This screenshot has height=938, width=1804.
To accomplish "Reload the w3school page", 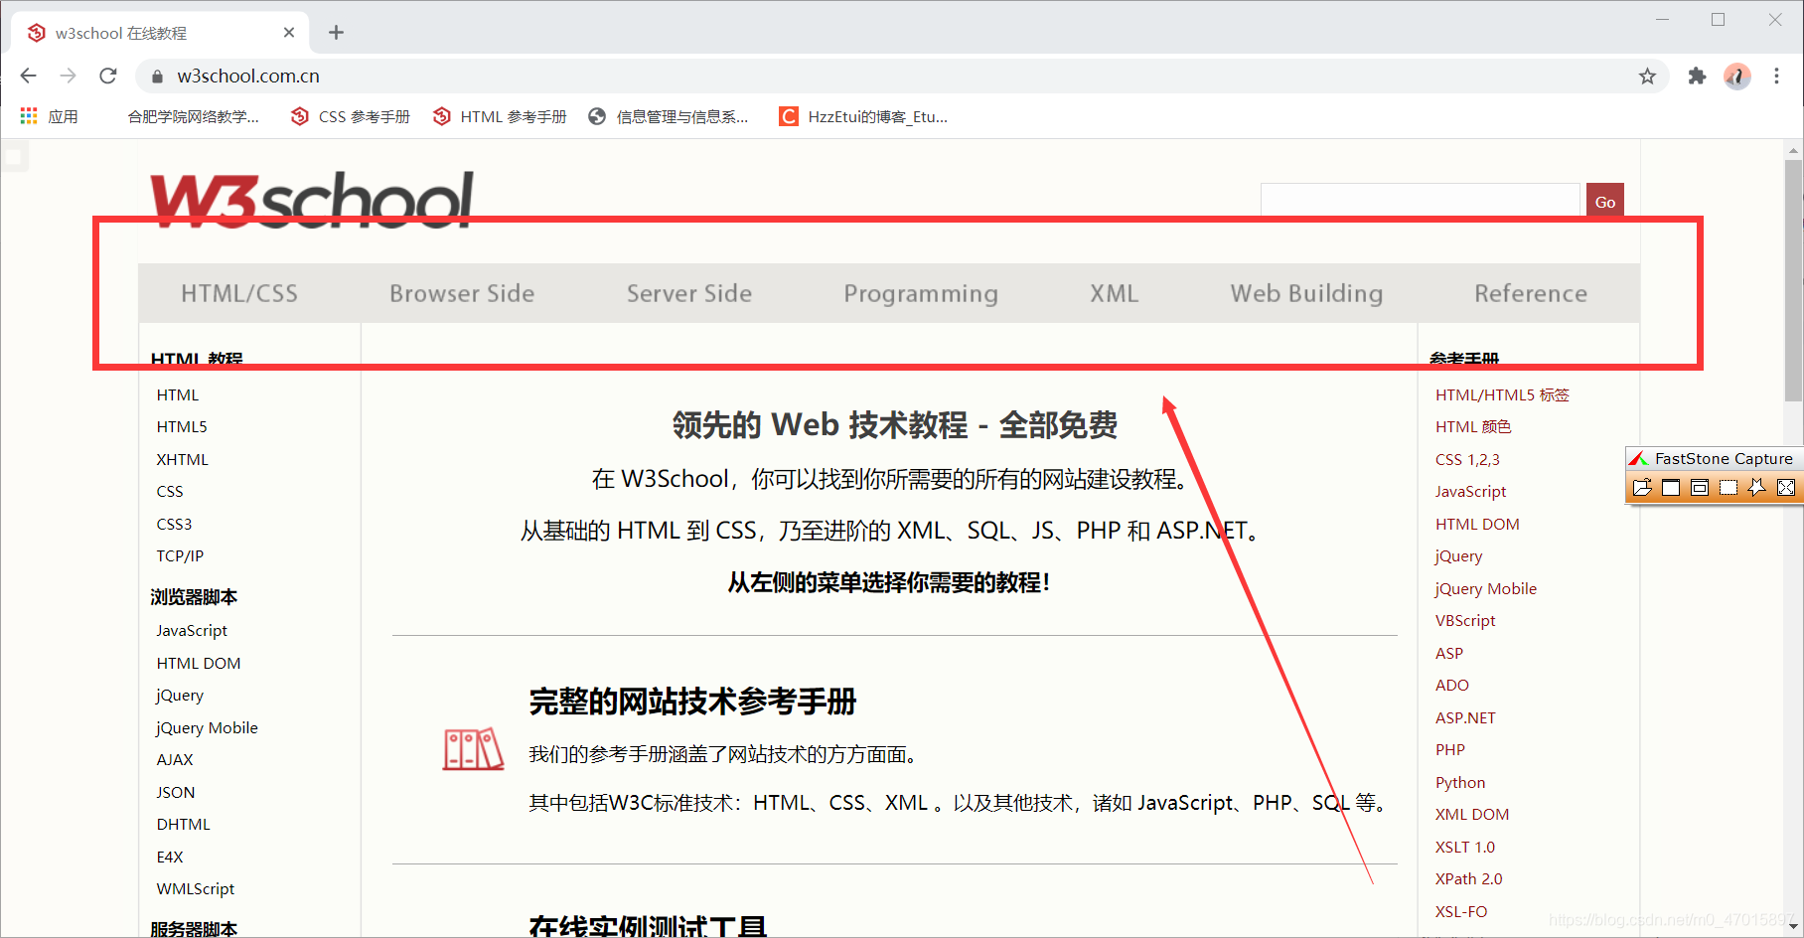I will pos(108,76).
